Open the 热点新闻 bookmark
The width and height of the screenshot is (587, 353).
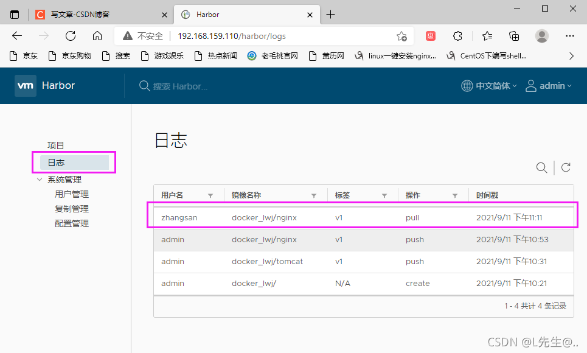tap(216, 56)
